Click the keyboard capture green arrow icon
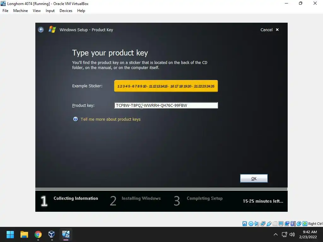This screenshot has height=242, width=323. click(305, 224)
